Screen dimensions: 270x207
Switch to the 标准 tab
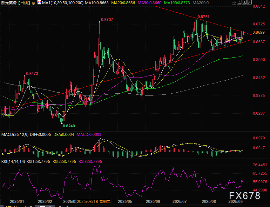pyautogui.click(x=28, y=206)
